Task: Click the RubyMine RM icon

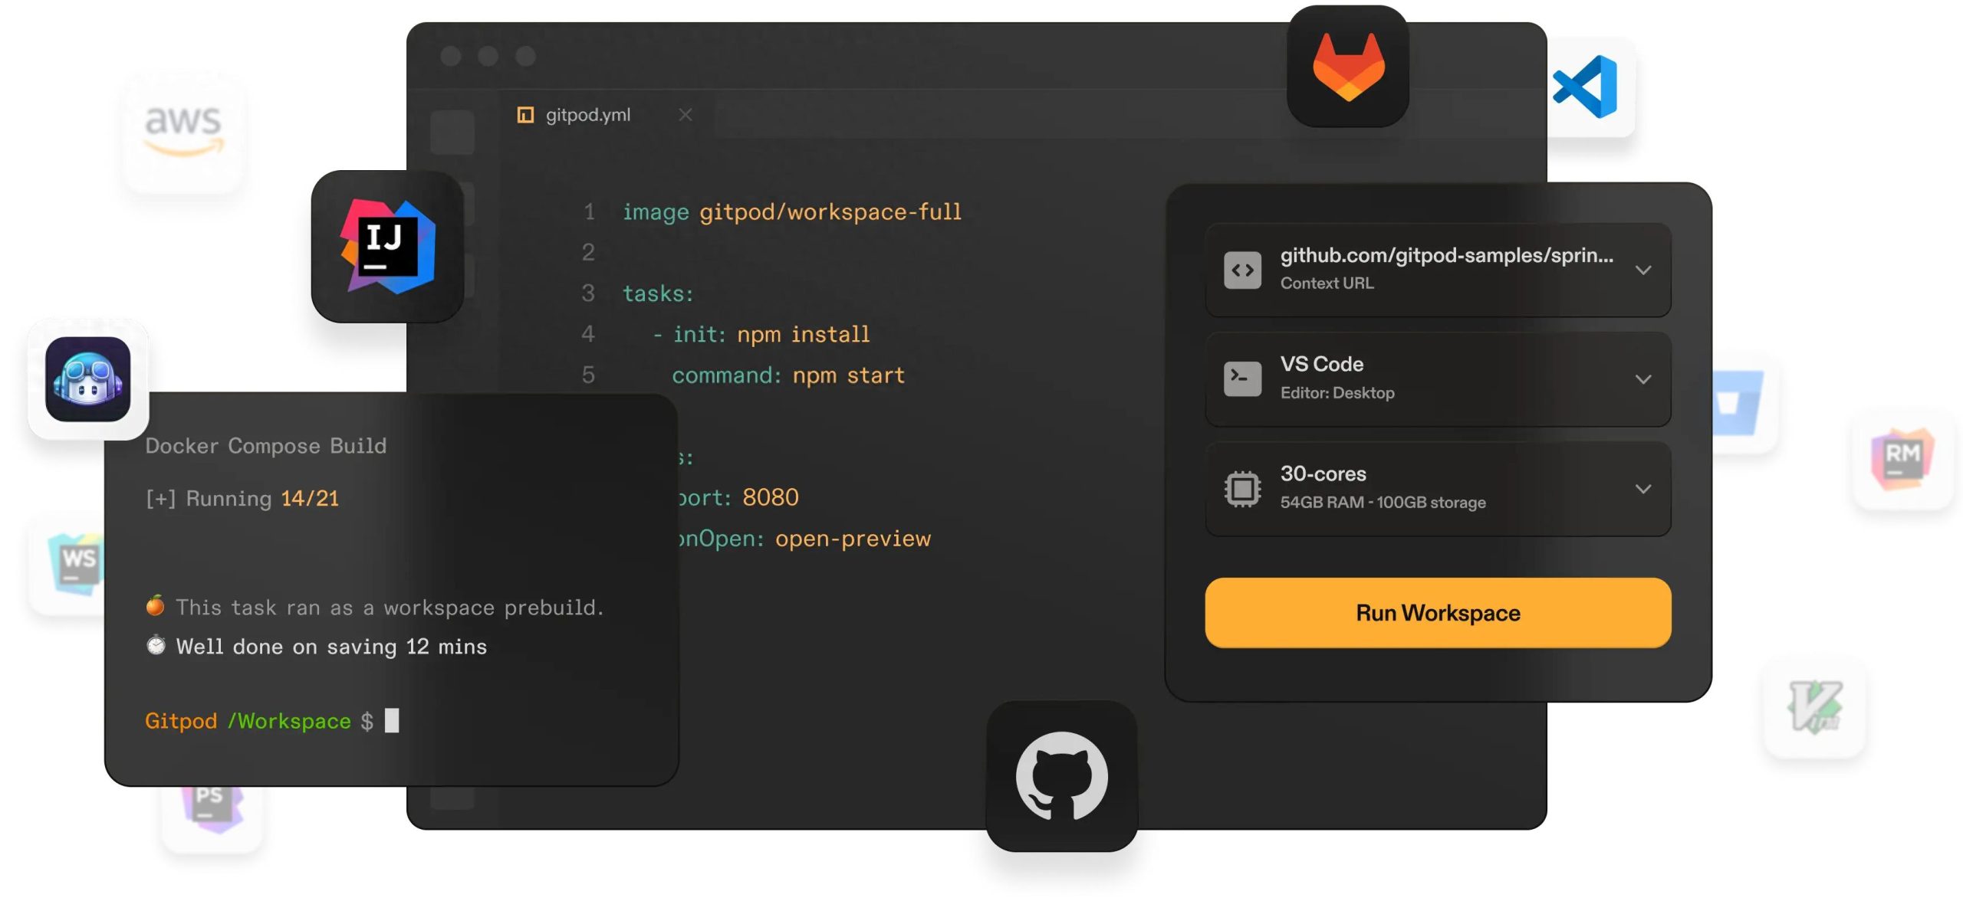Action: (x=1902, y=459)
